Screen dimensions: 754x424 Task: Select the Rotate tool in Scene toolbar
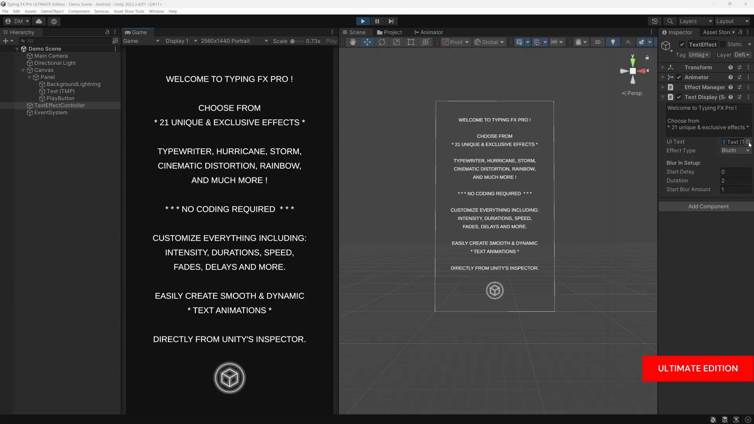pos(382,42)
